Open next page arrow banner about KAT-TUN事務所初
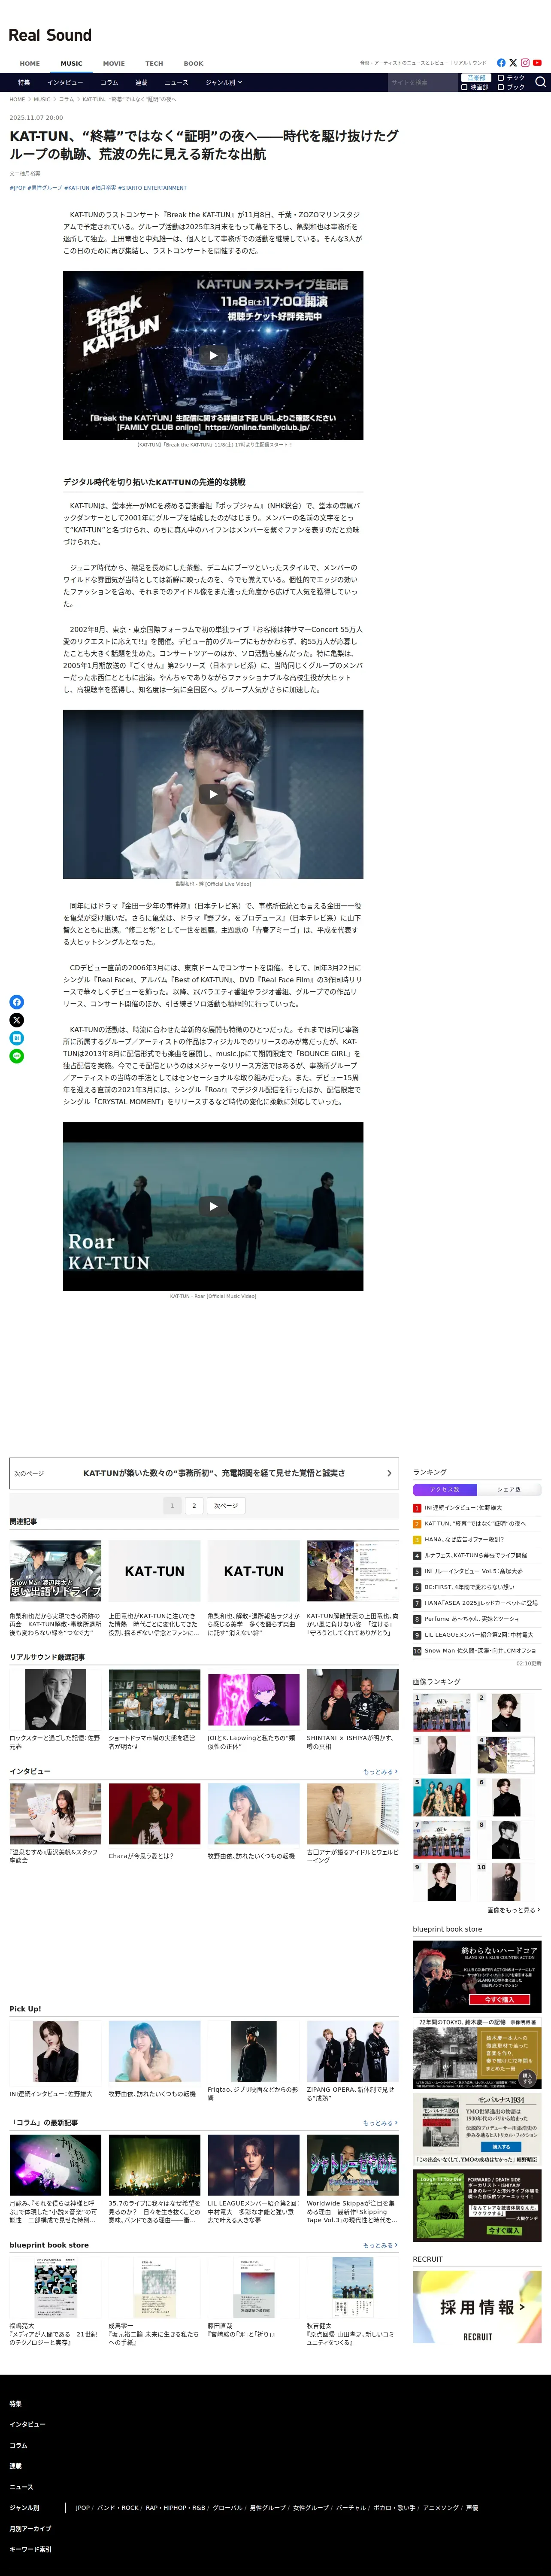The width and height of the screenshot is (551, 2576). [x=204, y=1473]
